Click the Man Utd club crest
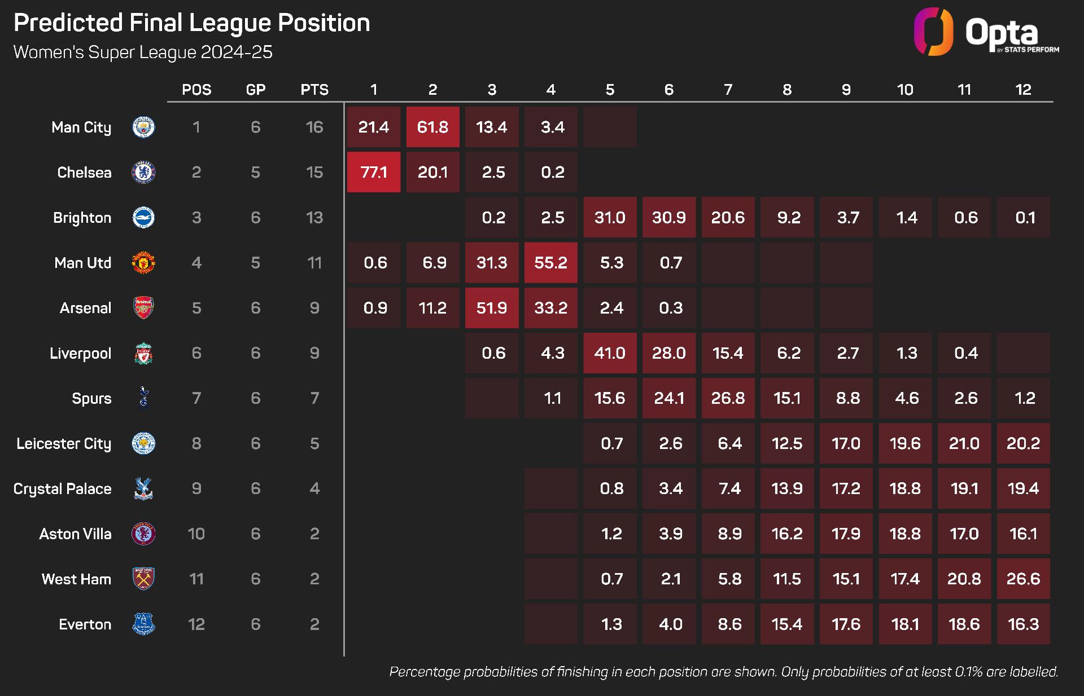 (x=143, y=263)
